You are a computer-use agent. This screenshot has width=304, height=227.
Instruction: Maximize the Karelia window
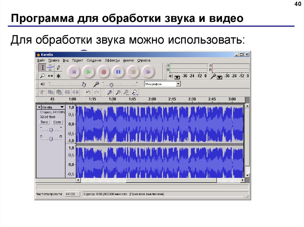(x=242, y=54)
